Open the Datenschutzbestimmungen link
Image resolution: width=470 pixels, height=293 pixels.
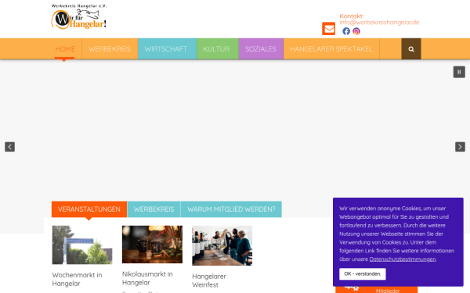(x=403, y=259)
